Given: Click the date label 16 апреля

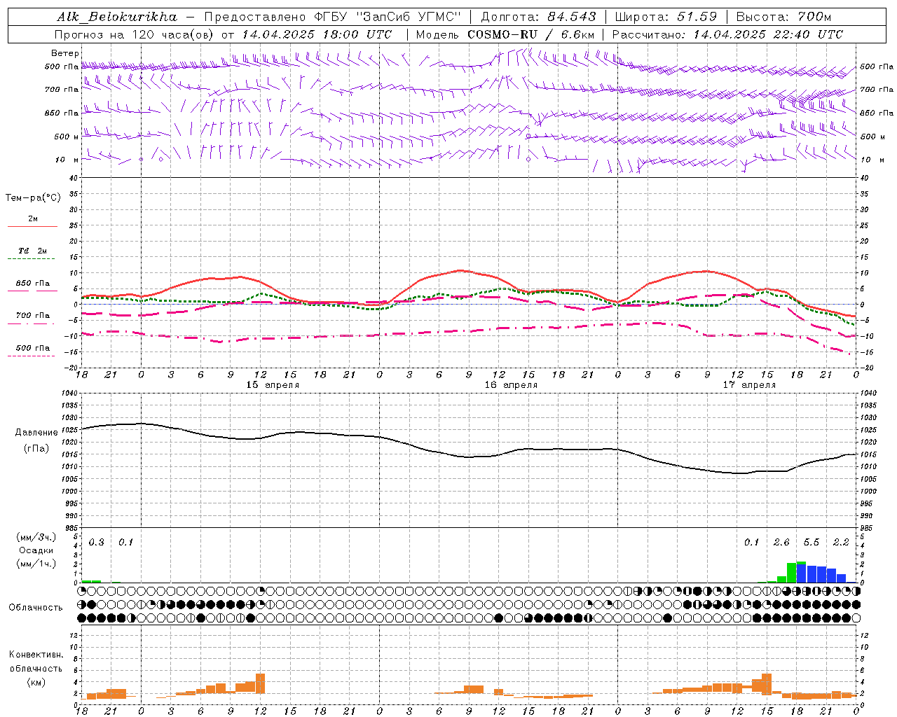Looking at the screenshot, I should click(511, 385).
